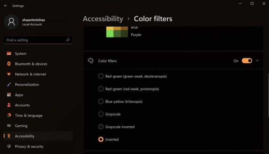269x154 pixels.
Task: Open Time & language settings
Action: tap(28, 115)
